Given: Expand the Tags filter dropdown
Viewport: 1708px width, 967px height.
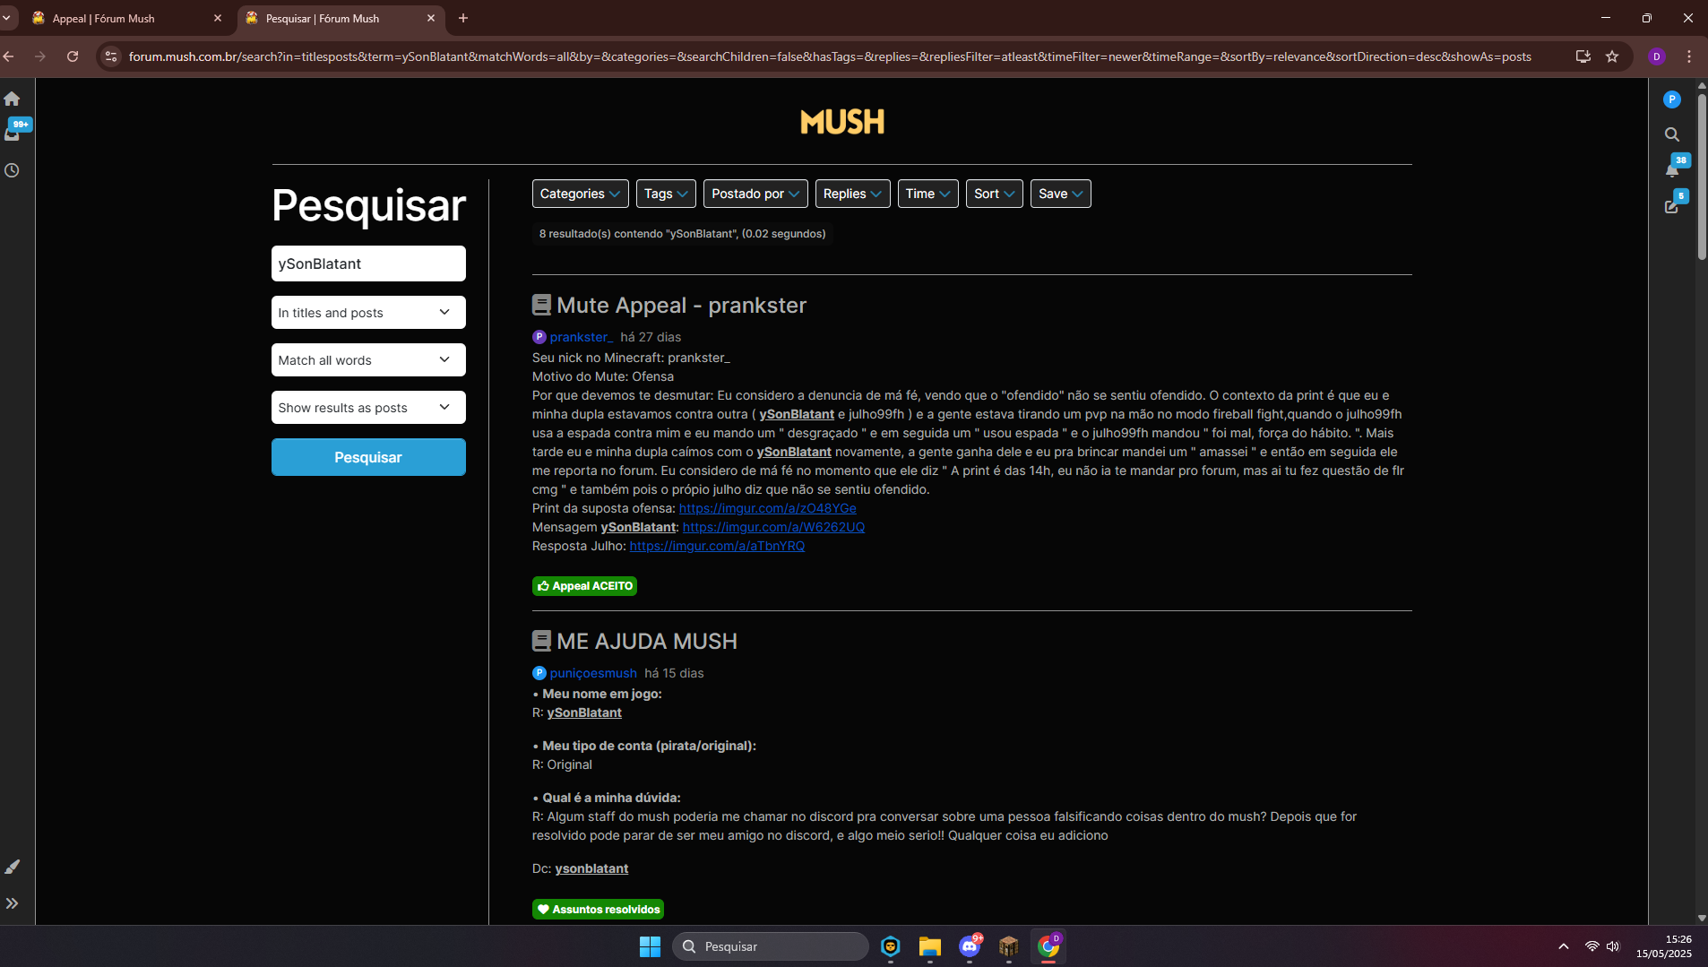Looking at the screenshot, I should click(x=666, y=194).
